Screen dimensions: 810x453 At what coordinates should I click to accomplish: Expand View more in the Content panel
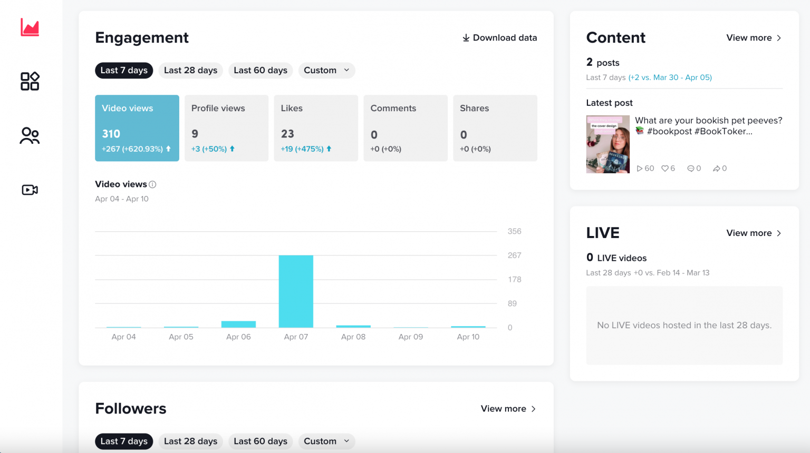point(754,38)
